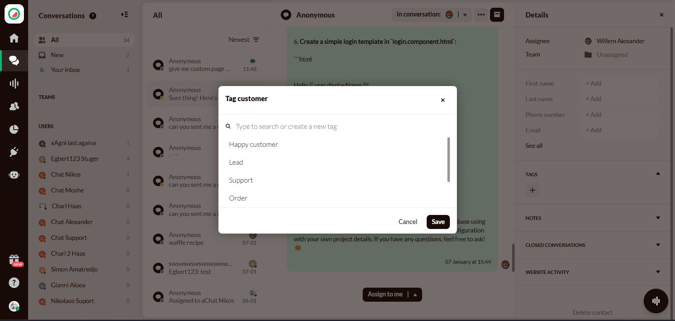This screenshot has width=675, height=321.
Task: Expand the CLOSED CONVERSATIONS section
Action: 658,245
